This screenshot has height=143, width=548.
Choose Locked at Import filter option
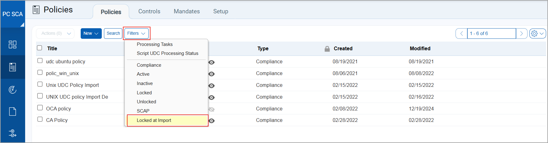point(154,120)
